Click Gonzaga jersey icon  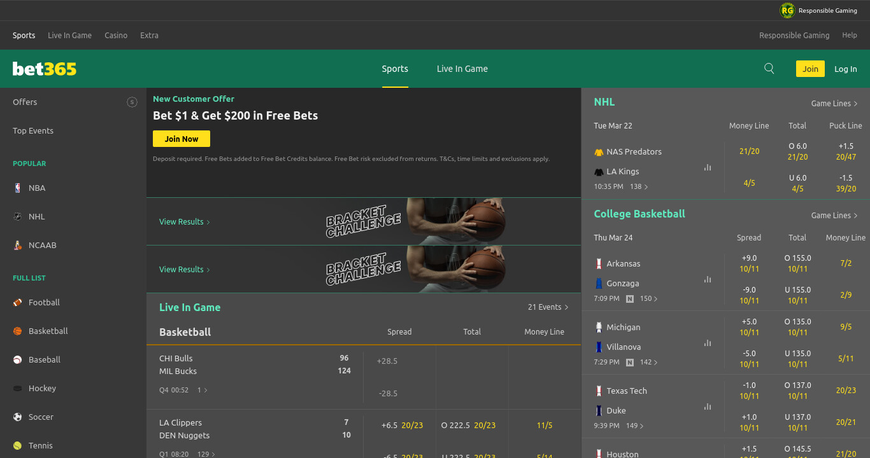click(x=599, y=283)
